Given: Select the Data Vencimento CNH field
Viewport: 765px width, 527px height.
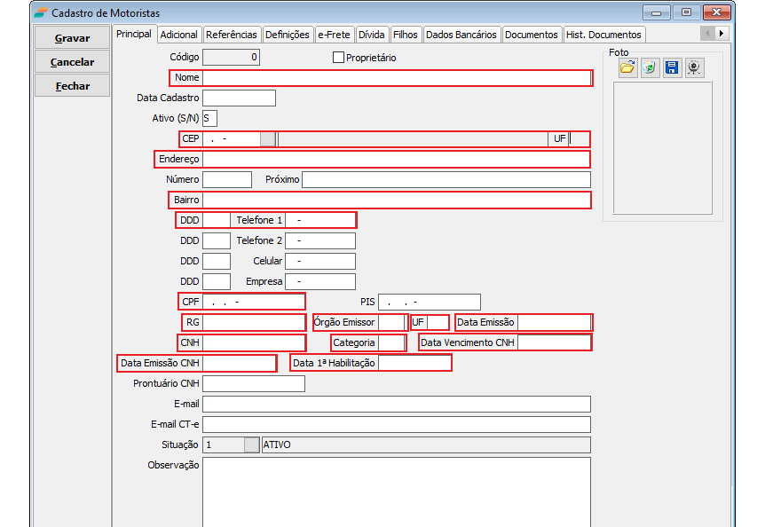Looking at the screenshot, I should coord(554,342).
